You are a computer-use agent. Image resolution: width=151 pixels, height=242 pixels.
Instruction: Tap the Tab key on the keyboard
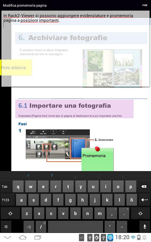pos(6,187)
